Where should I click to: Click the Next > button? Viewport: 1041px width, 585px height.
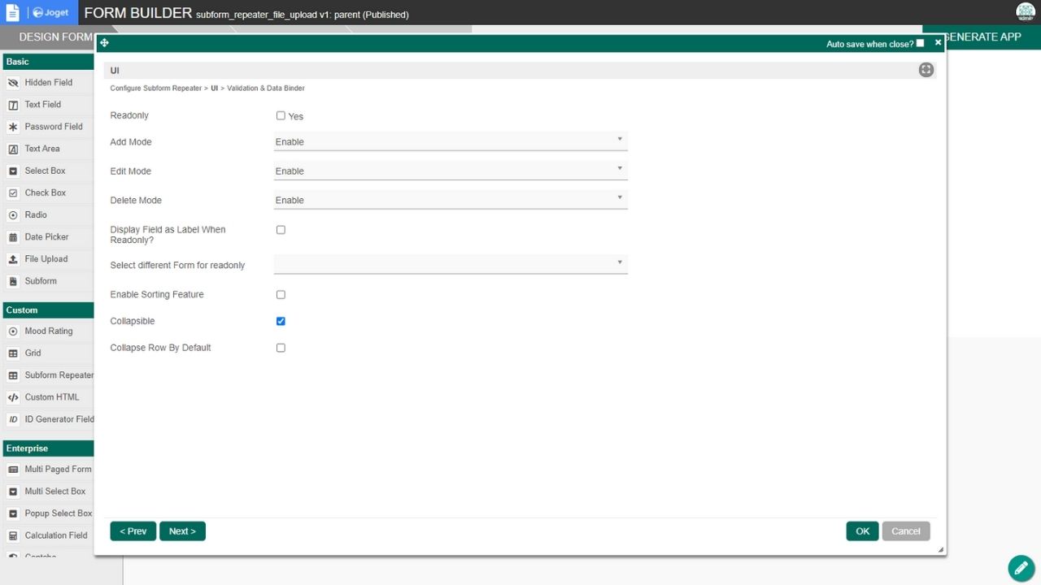click(182, 531)
